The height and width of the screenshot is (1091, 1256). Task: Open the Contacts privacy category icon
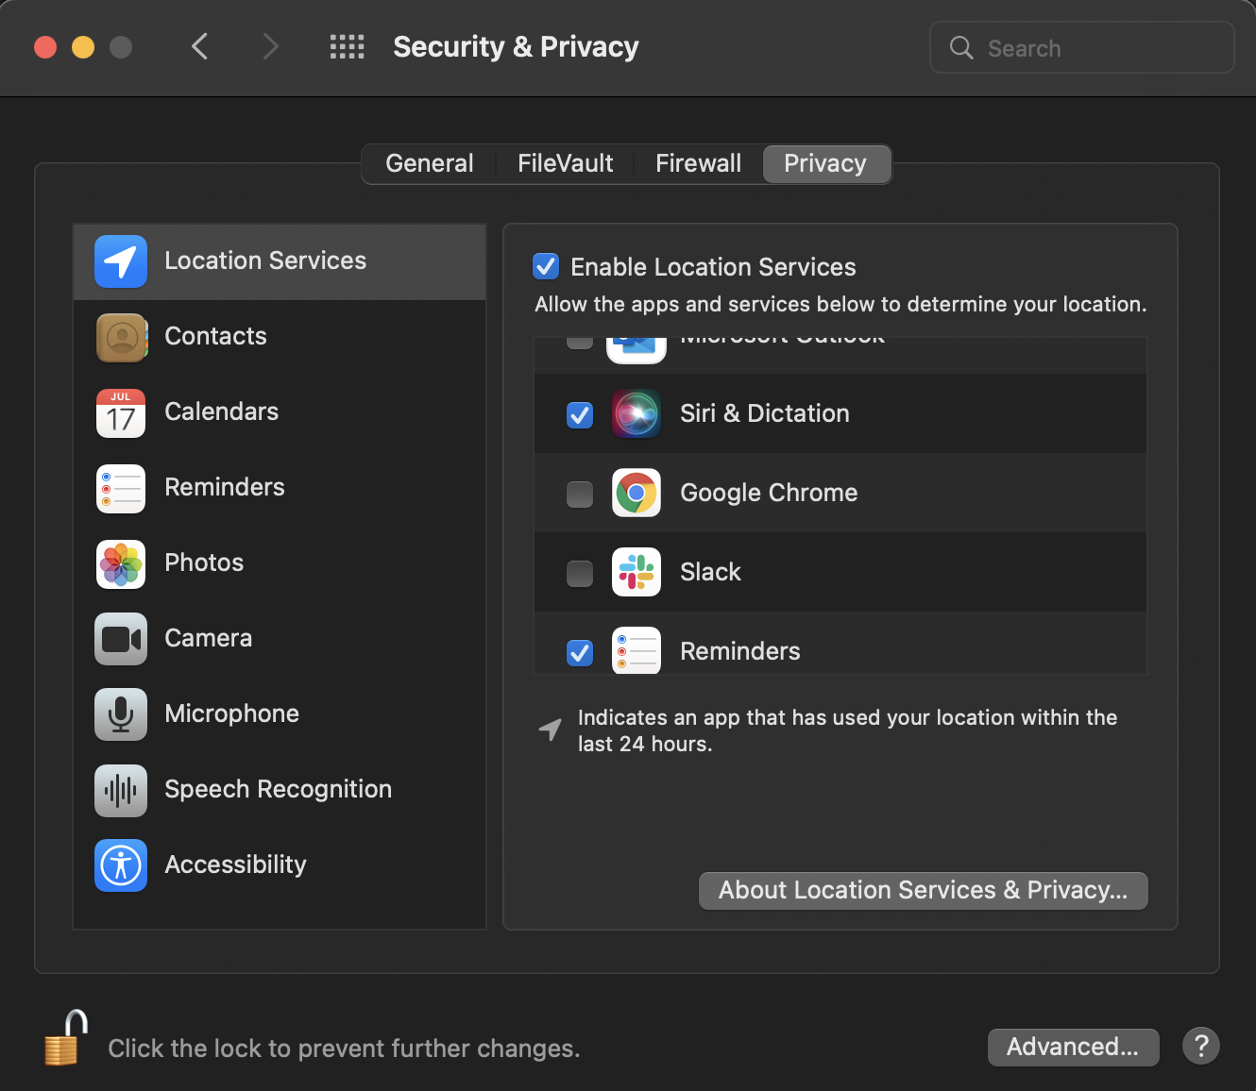(x=121, y=337)
